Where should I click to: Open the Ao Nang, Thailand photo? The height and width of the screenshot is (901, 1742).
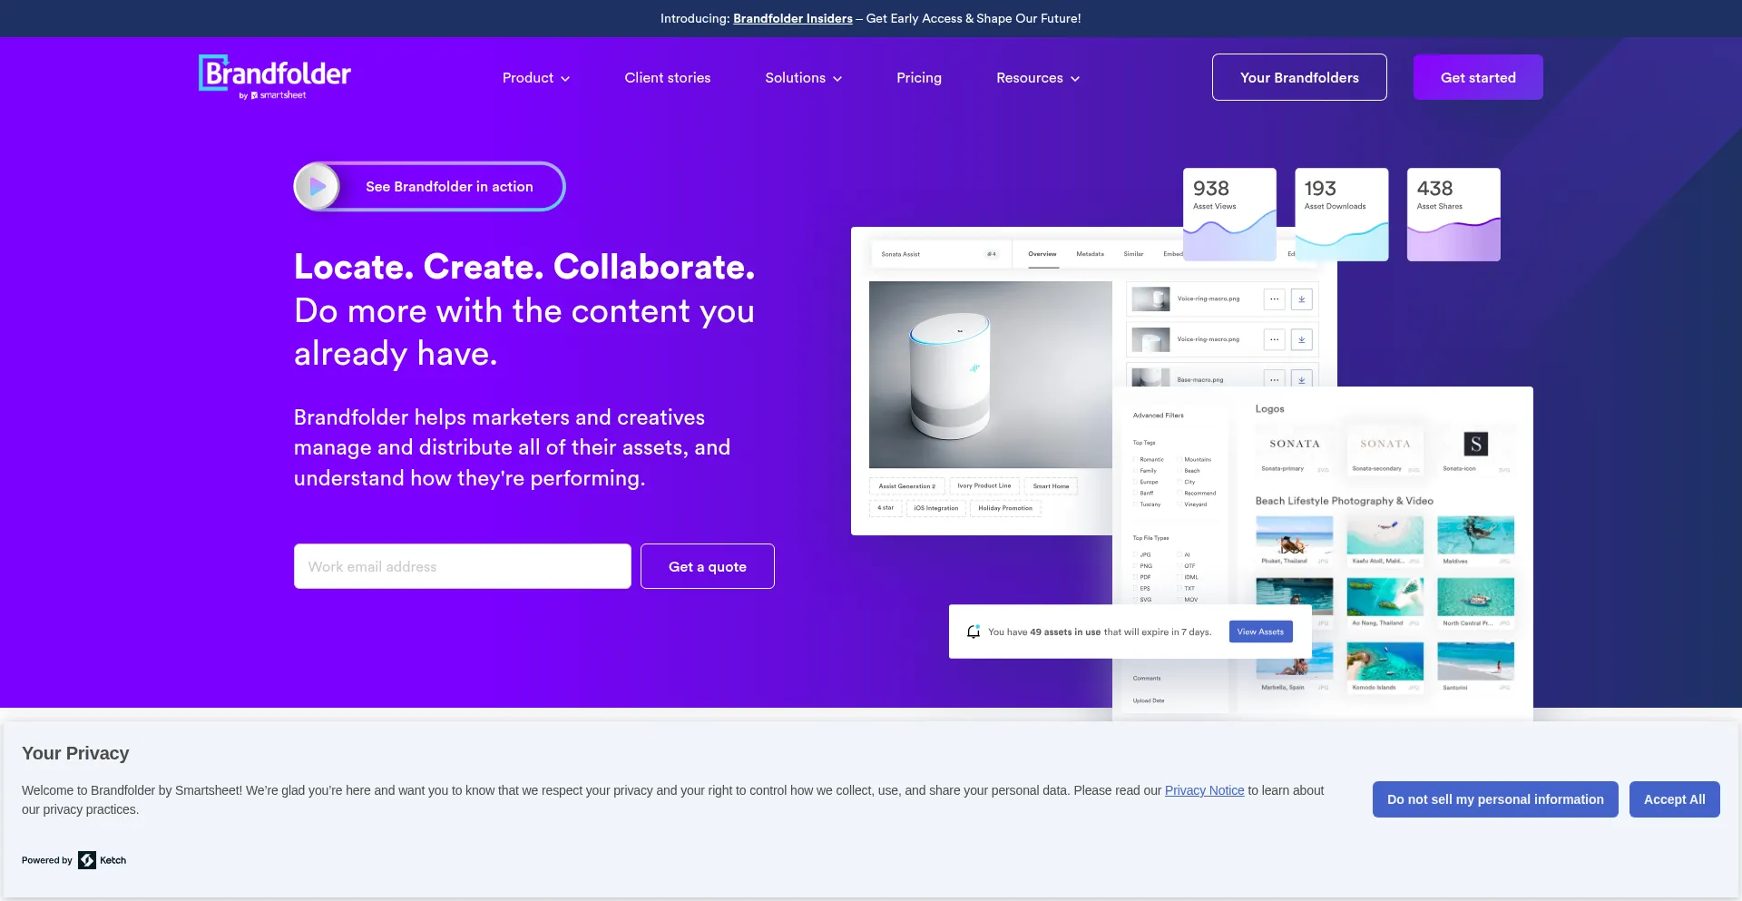tap(1385, 597)
